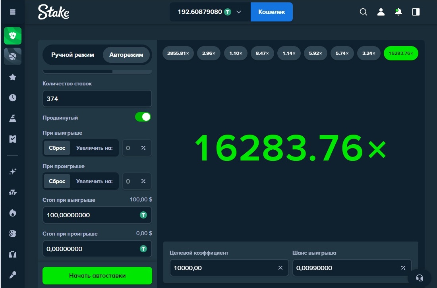The width and height of the screenshot is (437, 288).
Task: Switch to Ручной режим tab
Action: (x=73, y=55)
